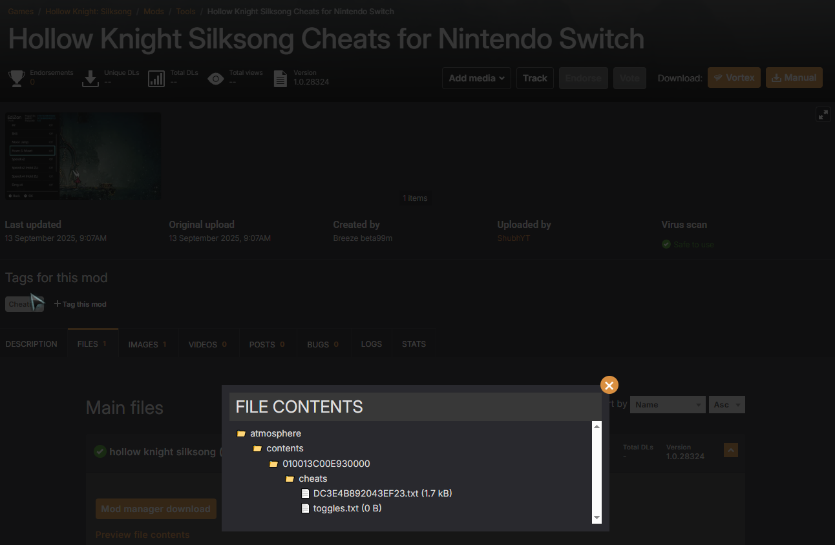Download with the Vortex button
This screenshot has width=835, height=545.
click(x=734, y=77)
